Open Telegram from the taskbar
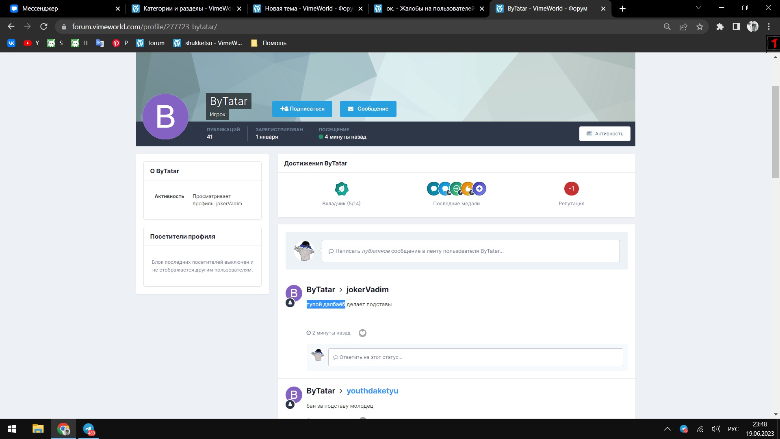Viewport: 780px width, 439px height. click(89, 429)
